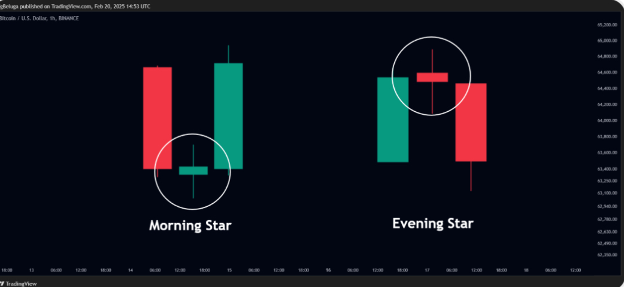Click the 63,250.00 price axis label
Viewport: 624px width, 287px height.
(x=607, y=181)
